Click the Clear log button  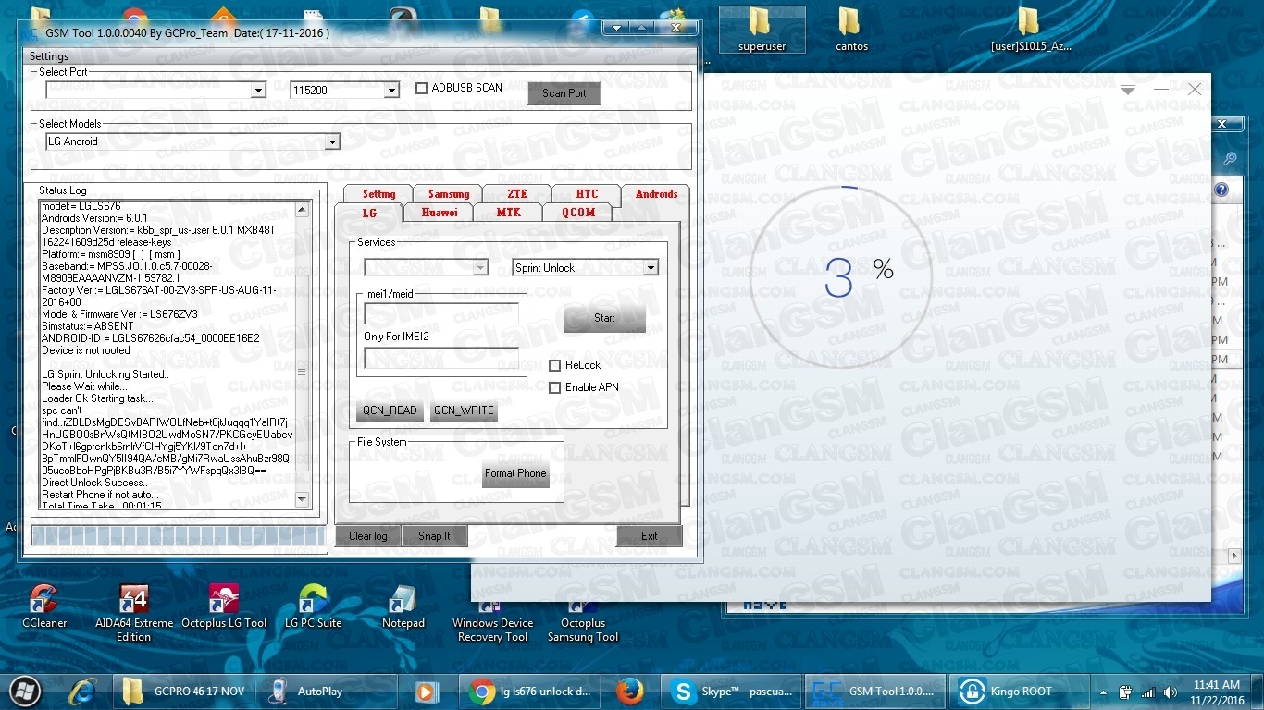[x=368, y=536]
